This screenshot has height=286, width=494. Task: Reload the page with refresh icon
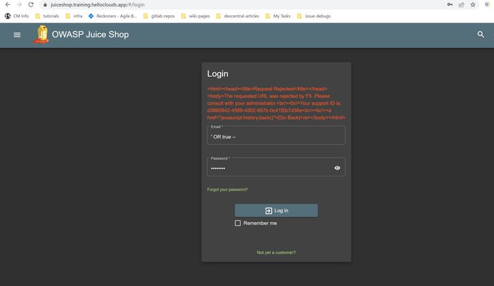coord(30,5)
